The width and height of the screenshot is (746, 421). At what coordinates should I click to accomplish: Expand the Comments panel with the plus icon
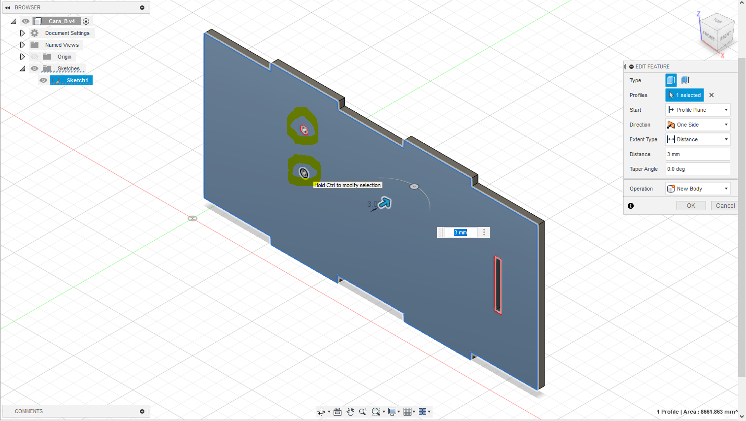click(142, 411)
